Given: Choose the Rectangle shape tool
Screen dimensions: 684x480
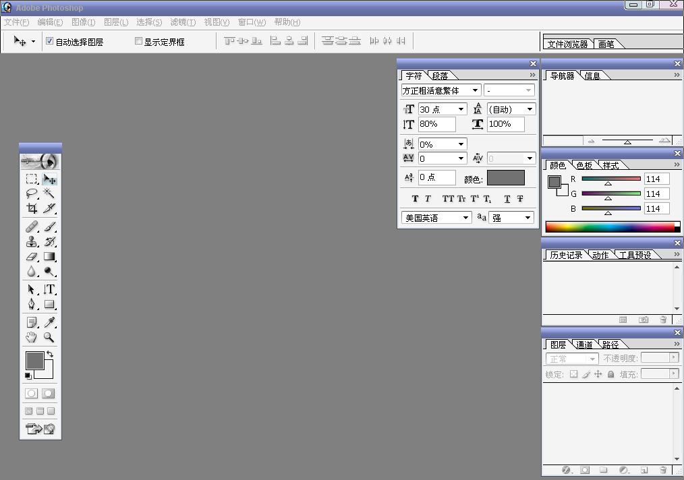Looking at the screenshot, I should [x=49, y=304].
